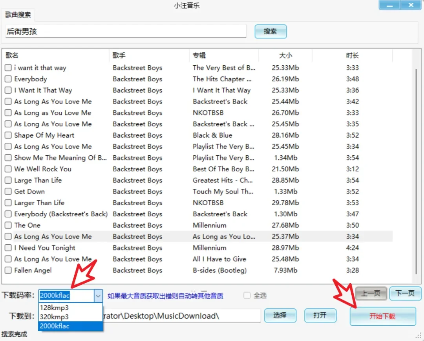Select the Black & Blue album cell
Image resolution: width=424 pixels, height=341 pixels.
point(212,135)
